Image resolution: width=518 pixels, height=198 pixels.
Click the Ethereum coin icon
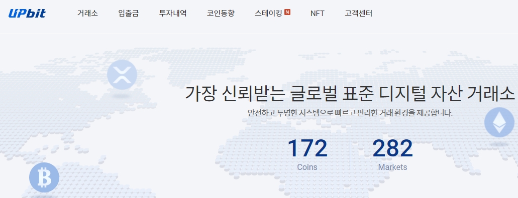[499, 122]
